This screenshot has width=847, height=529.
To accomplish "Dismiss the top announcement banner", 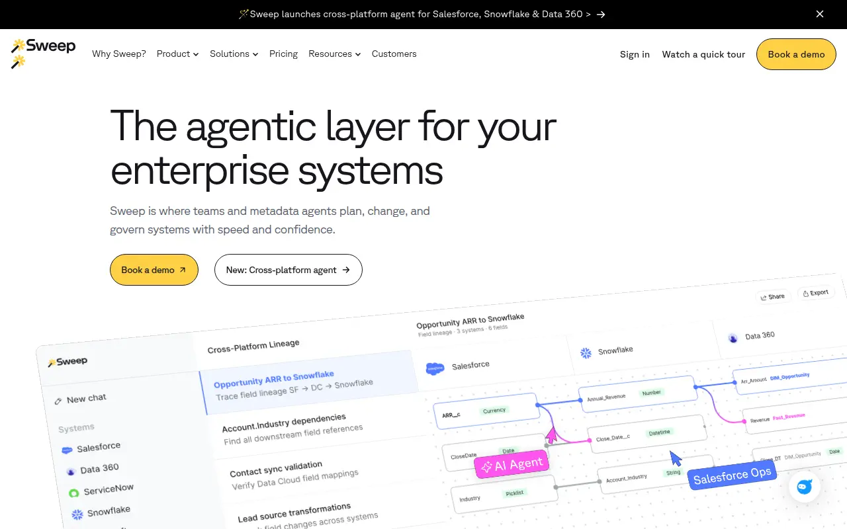I will (820, 14).
